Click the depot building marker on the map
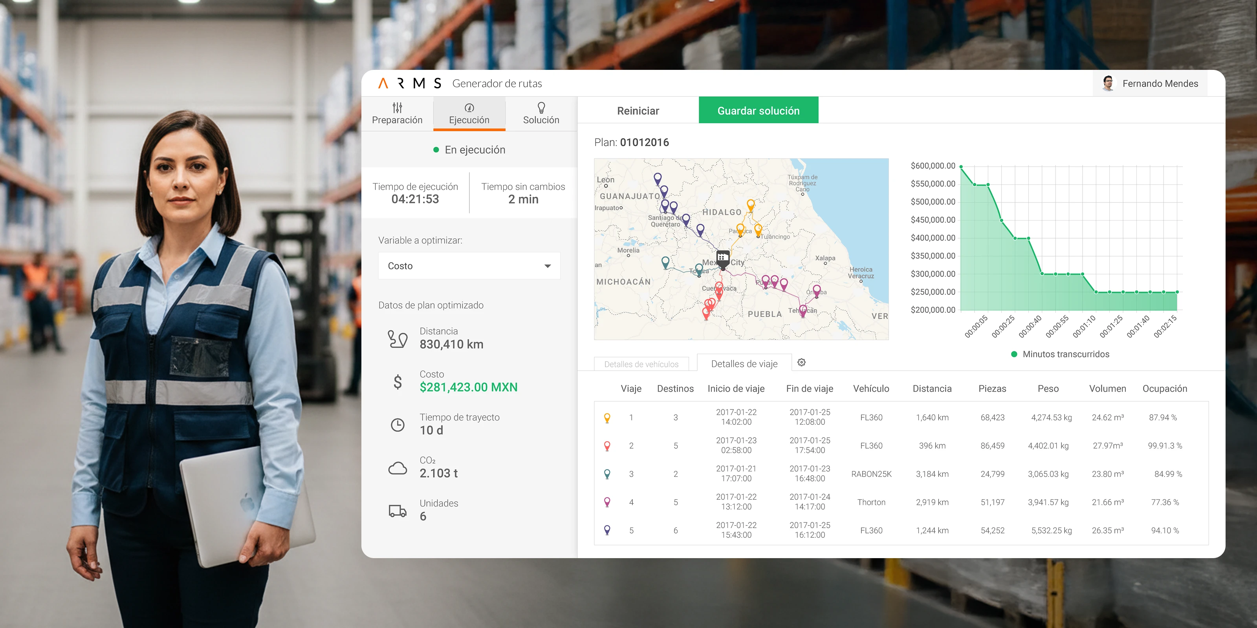Viewport: 1257px width, 628px height. click(723, 257)
